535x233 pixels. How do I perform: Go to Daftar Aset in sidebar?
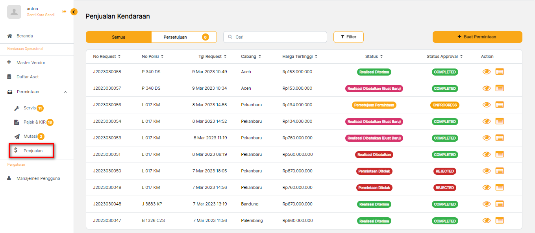click(x=28, y=77)
